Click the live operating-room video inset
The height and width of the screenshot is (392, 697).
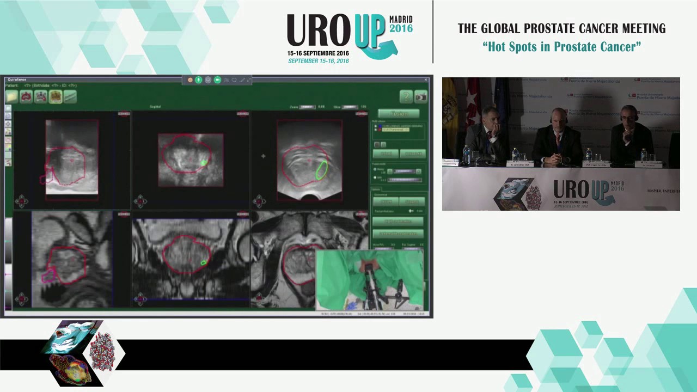tap(370, 280)
